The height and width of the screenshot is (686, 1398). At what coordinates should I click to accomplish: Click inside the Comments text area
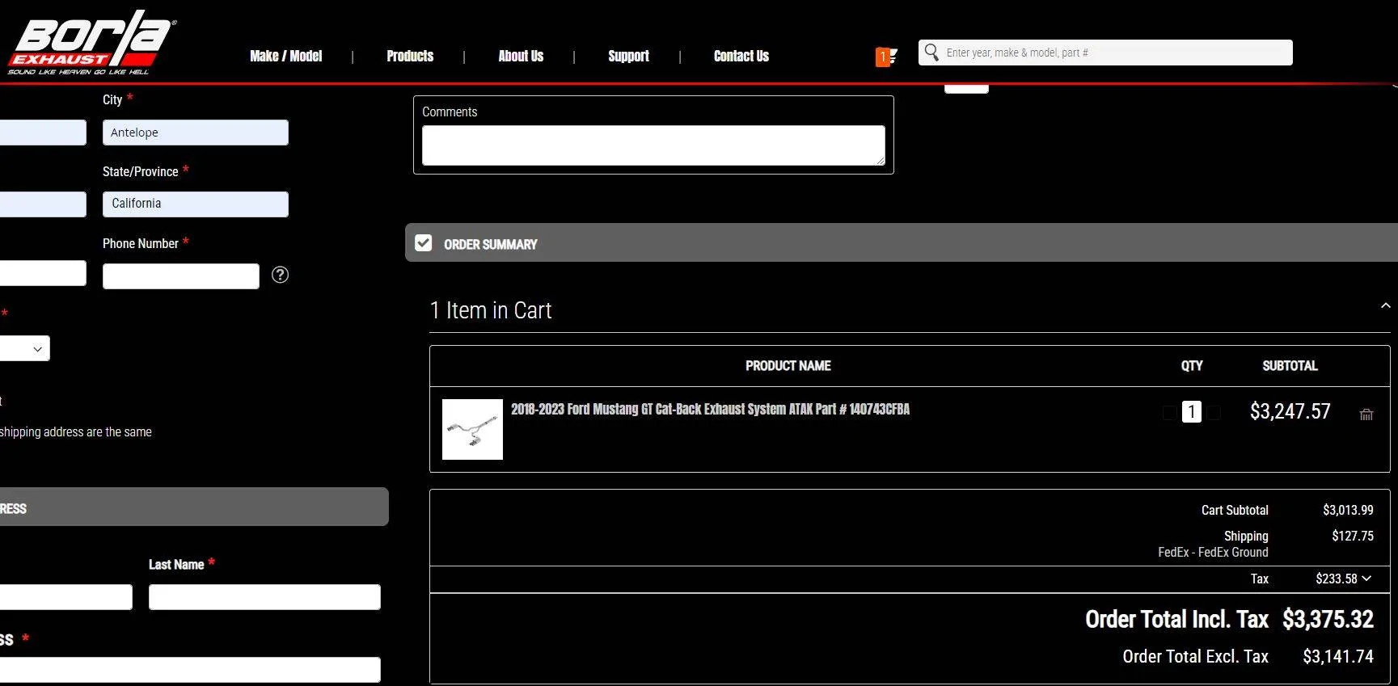pos(653,145)
